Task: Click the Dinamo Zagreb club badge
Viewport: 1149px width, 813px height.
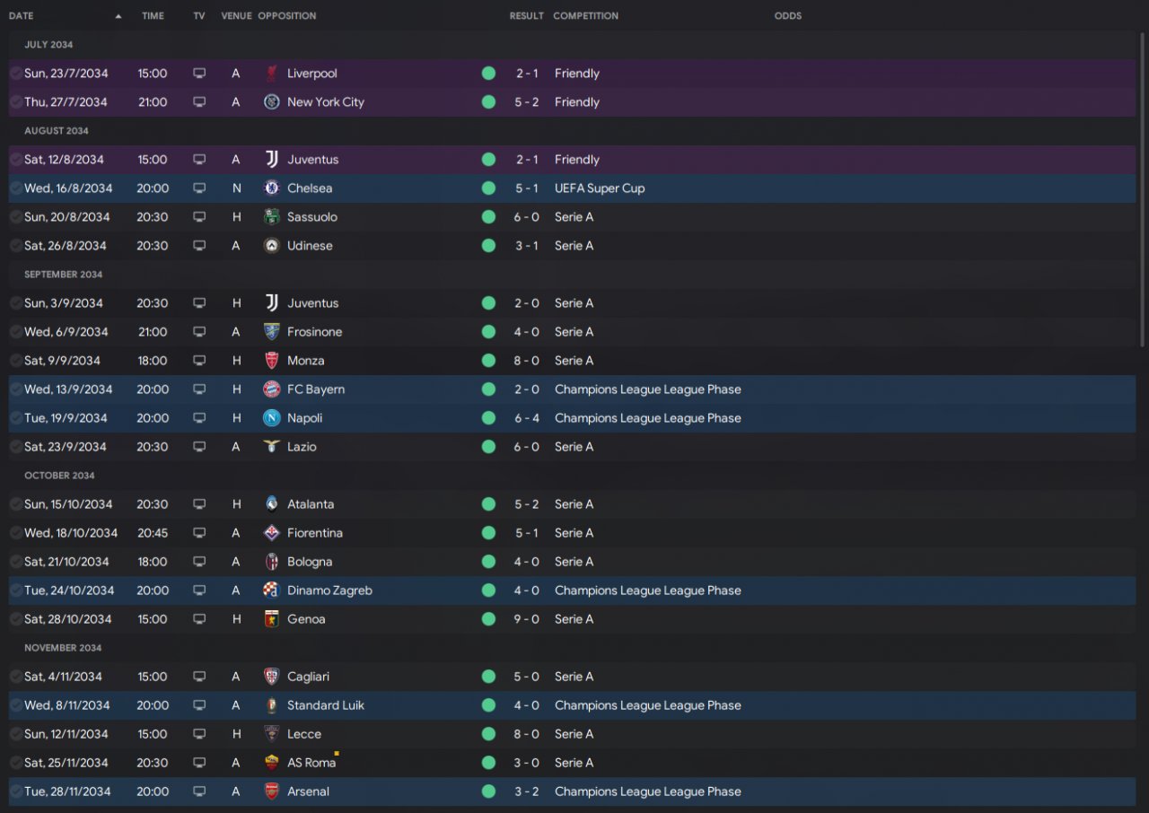Action: pos(272,590)
